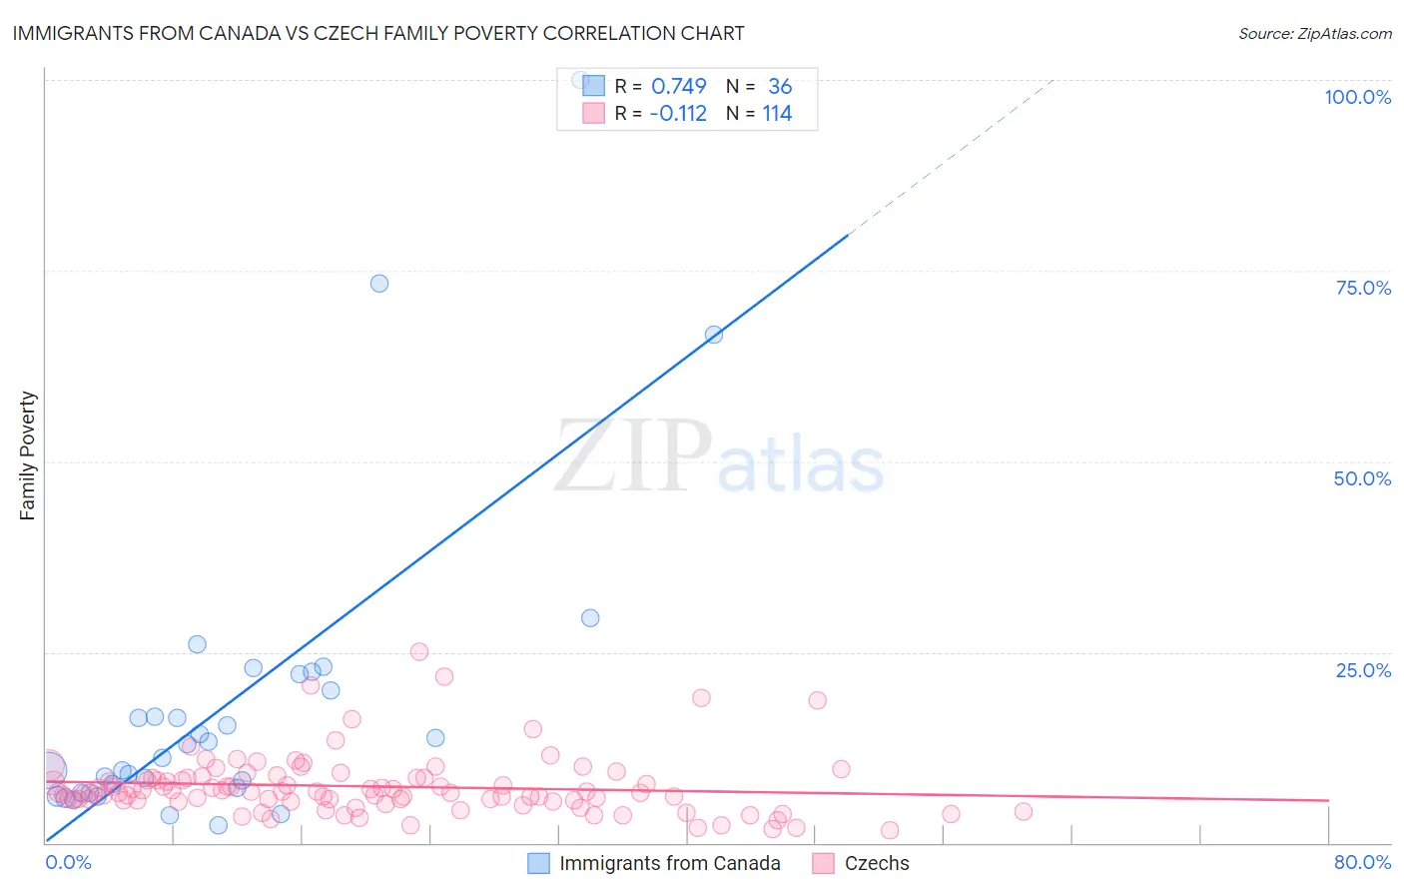Click the blue data point near 29% poverty

[x=590, y=618]
